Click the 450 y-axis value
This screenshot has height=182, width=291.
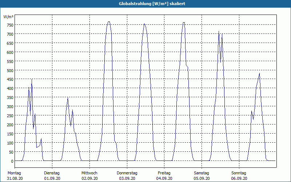coord(10,79)
